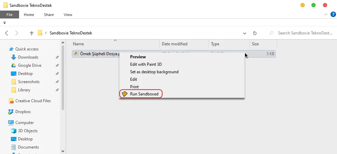Choose Run Sandboxed from context menu
This screenshot has height=154, width=337.
[x=144, y=94]
